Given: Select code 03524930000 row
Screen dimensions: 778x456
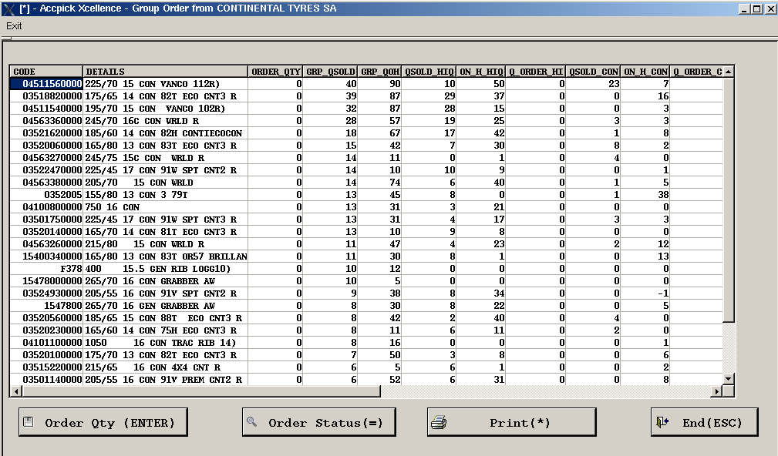Looking at the screenshot, I should [x=366, y=293].
